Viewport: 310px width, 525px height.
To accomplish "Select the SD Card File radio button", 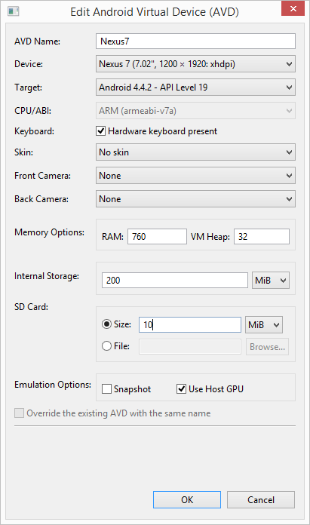I will [106, 346].
